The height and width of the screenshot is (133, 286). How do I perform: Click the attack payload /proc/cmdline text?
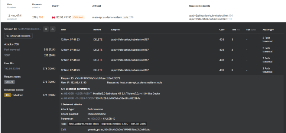[97, 114]
